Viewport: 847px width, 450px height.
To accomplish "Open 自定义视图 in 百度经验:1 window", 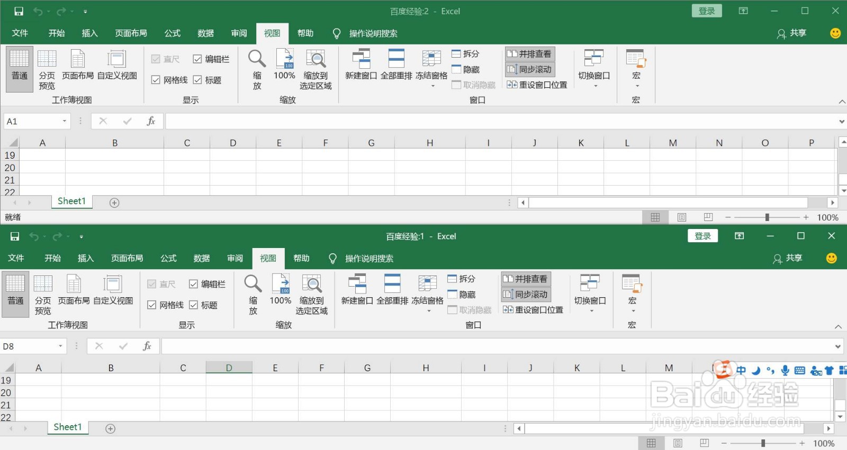I will [x=113, y=290].
